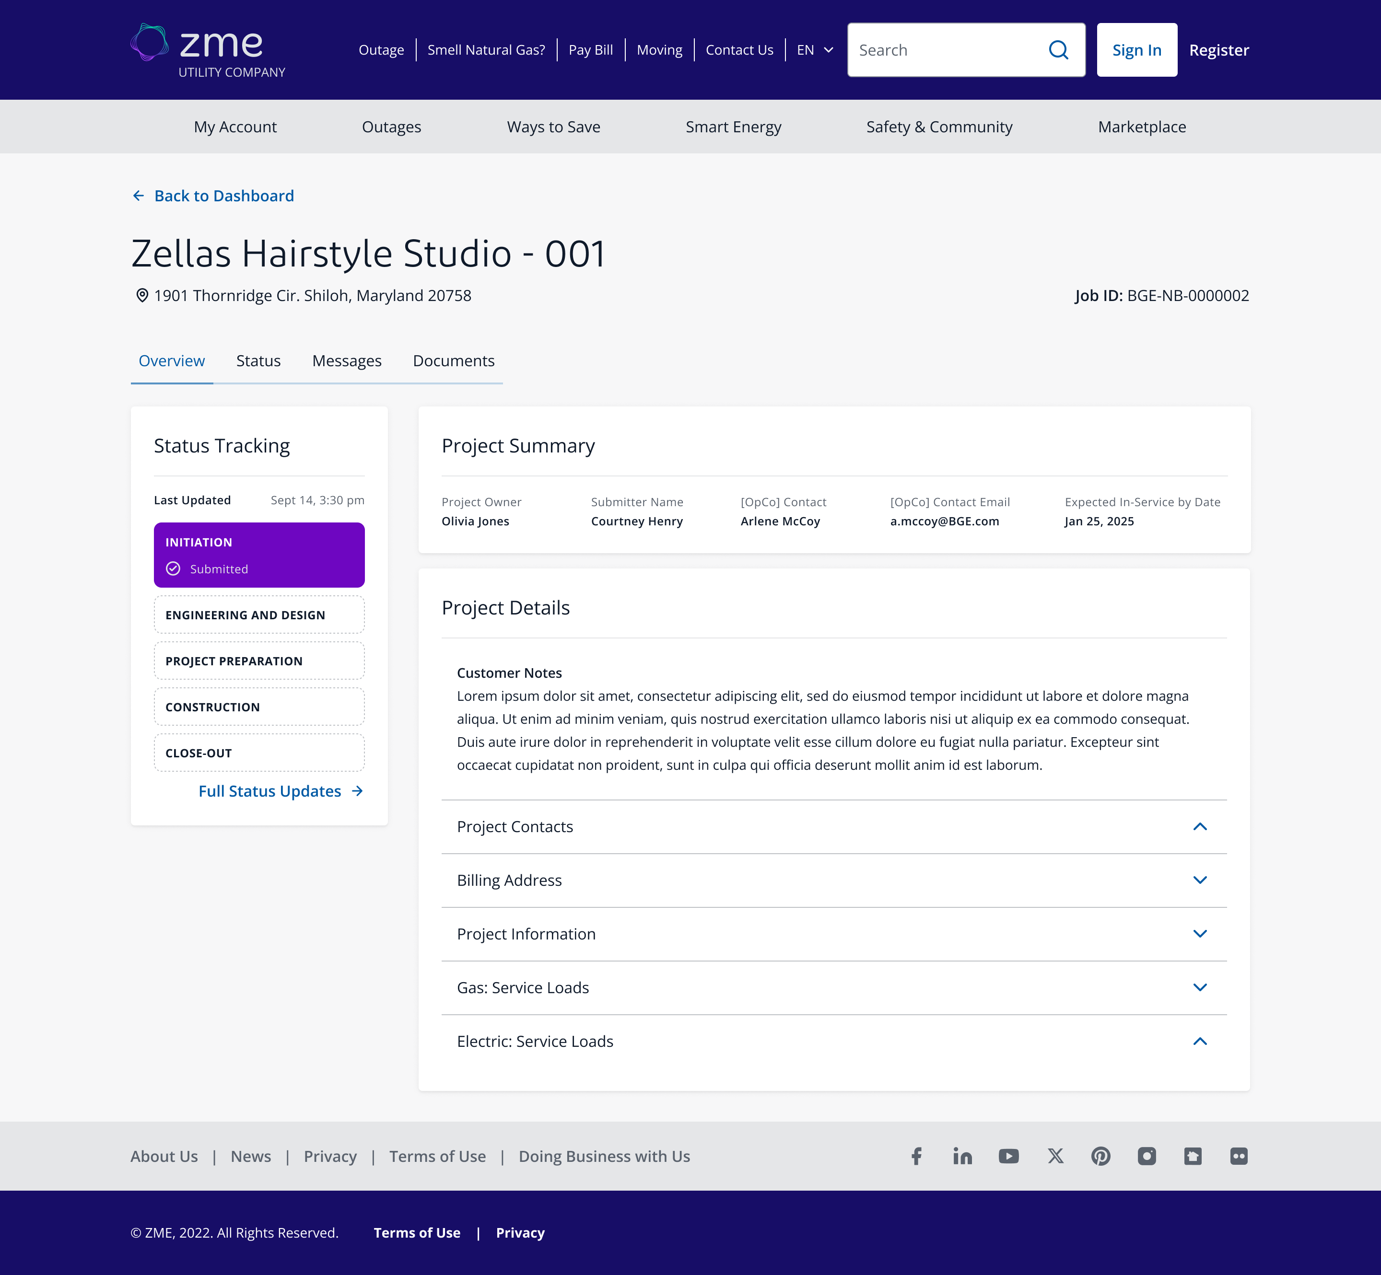The image size is (1381, 1275).
Task: Expand the Gas: Service Loads section
Action: (x=1199, y=987)
